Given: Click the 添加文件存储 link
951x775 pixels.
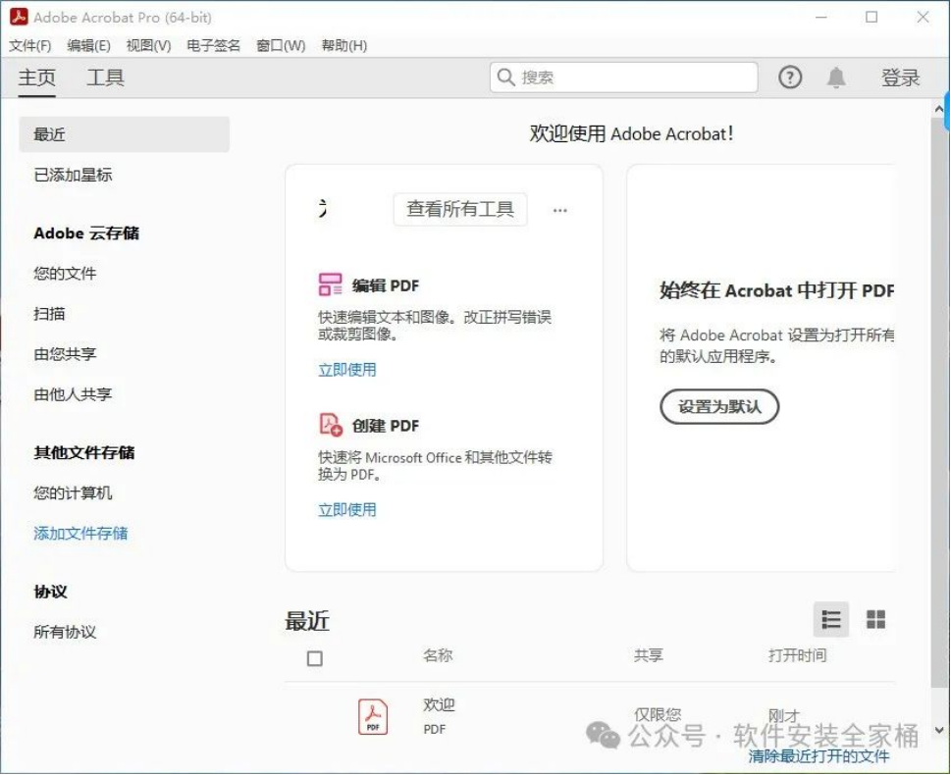Looking at the screenshot, I should (80, 534).
